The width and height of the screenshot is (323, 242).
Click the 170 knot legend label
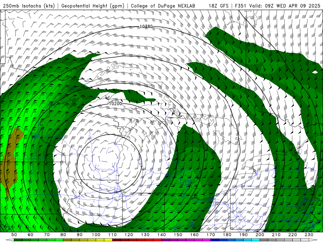click(211, 235)
